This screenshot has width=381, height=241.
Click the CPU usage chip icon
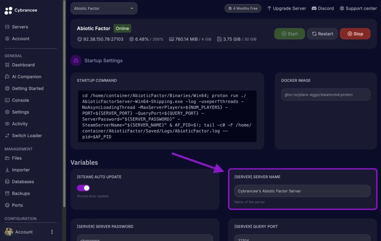pyautogui.click(x=131, y=39)
